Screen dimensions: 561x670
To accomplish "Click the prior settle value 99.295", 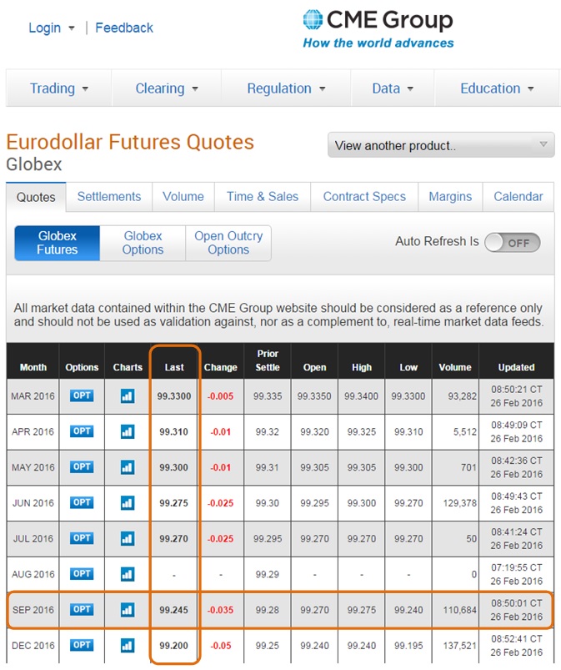I will (x=268, y=539).
